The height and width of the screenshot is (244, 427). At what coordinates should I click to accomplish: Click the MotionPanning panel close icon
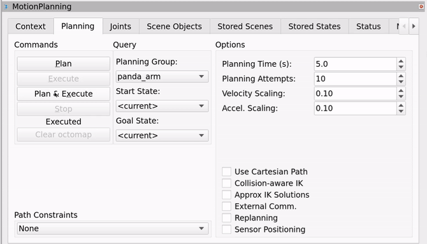(421, 6)
